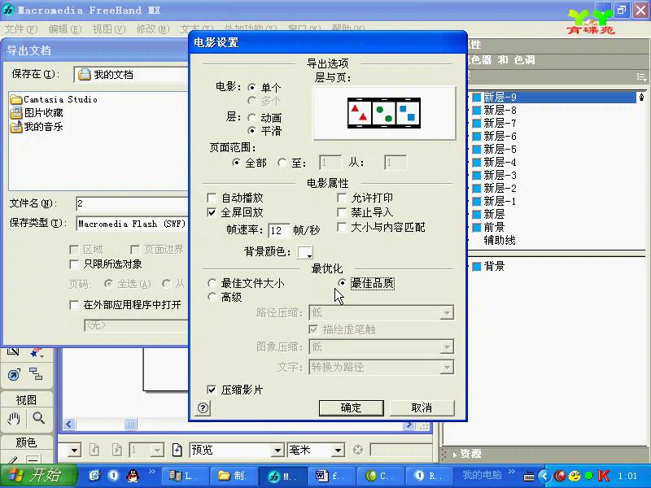Open the 预览 view mode dropdown
Image resolution: width=651 pixels, height=488 pixels.
click(277, 451)
